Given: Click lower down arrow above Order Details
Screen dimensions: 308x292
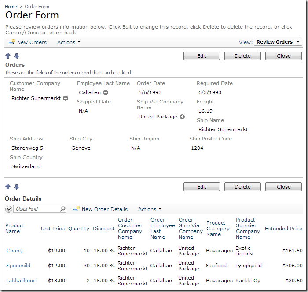Looking at the screenshot, I should point(17,187).
